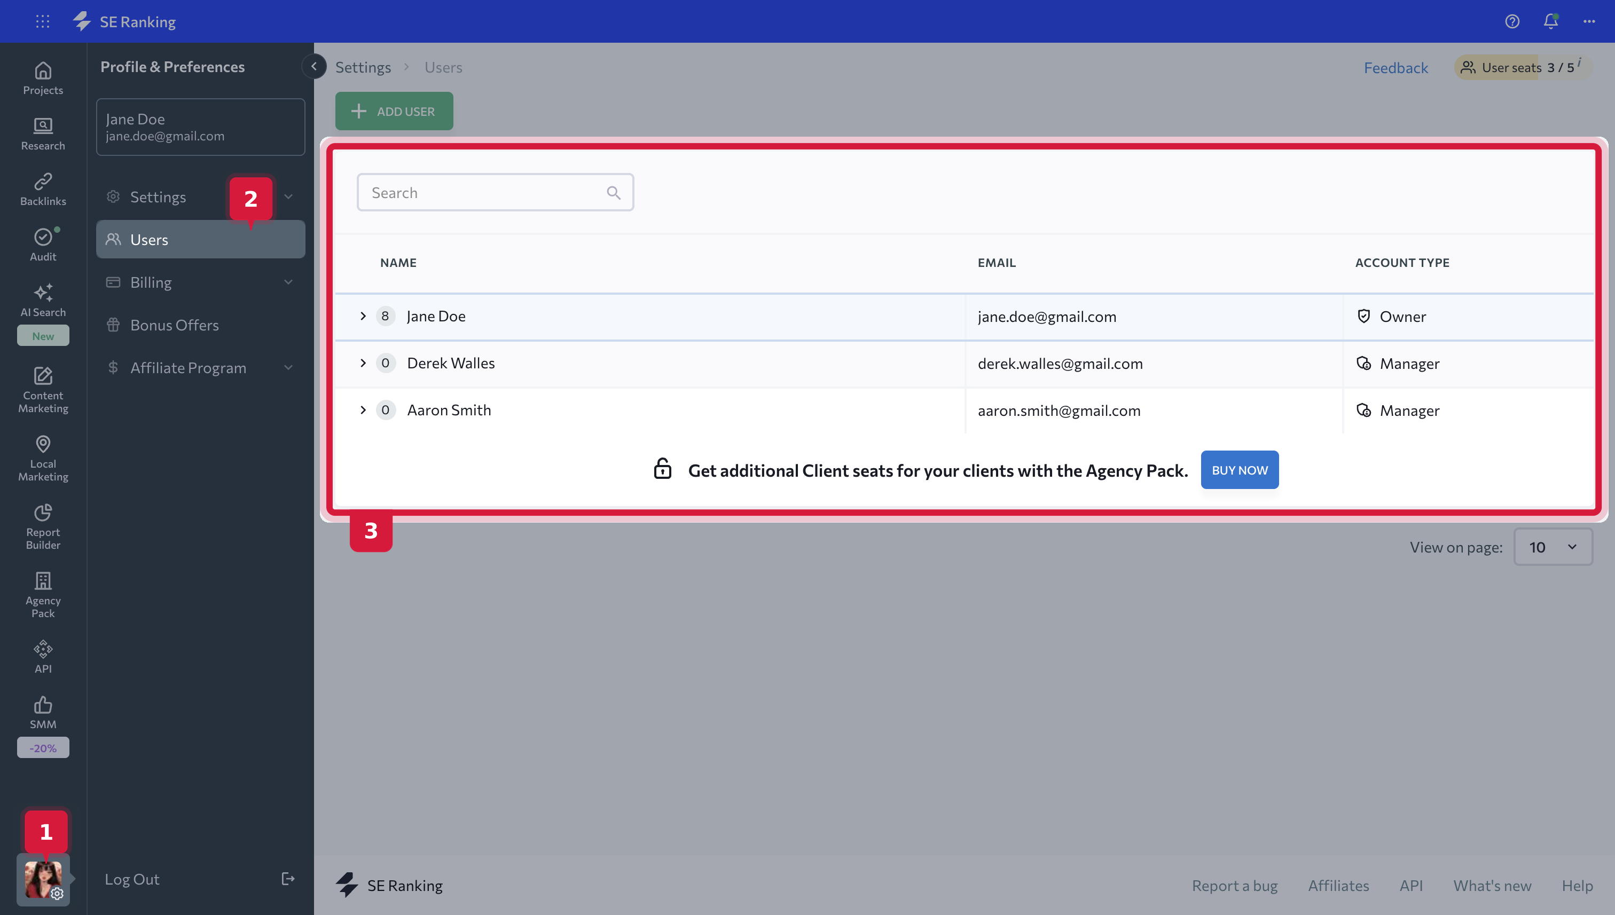
Task: Open Bonus Offers menu item
Action: [200, 325]
